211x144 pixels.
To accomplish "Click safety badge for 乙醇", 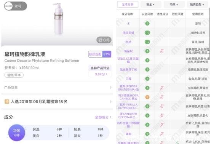I will (147, 79).
